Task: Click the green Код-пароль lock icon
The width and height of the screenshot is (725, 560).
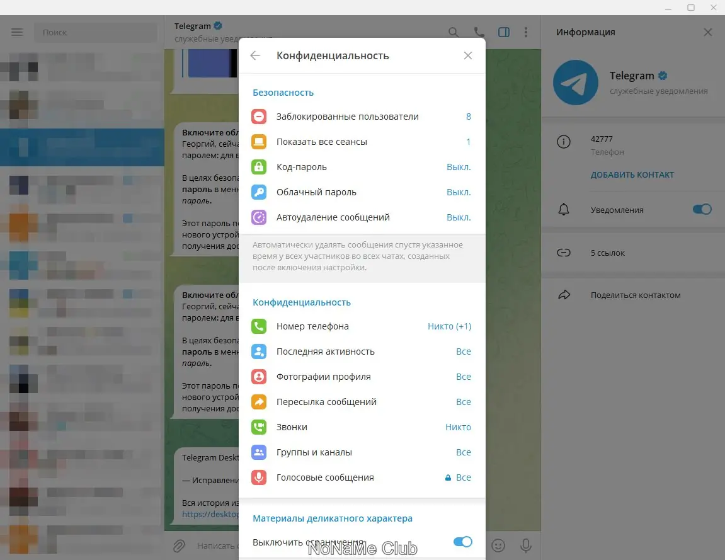Action: pyautogui.click(x=259, y=167)
